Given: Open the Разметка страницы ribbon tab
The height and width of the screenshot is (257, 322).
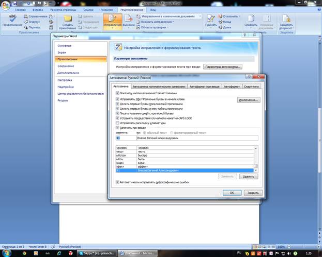Looking at the screenshot, I should [x=63, y=10].
